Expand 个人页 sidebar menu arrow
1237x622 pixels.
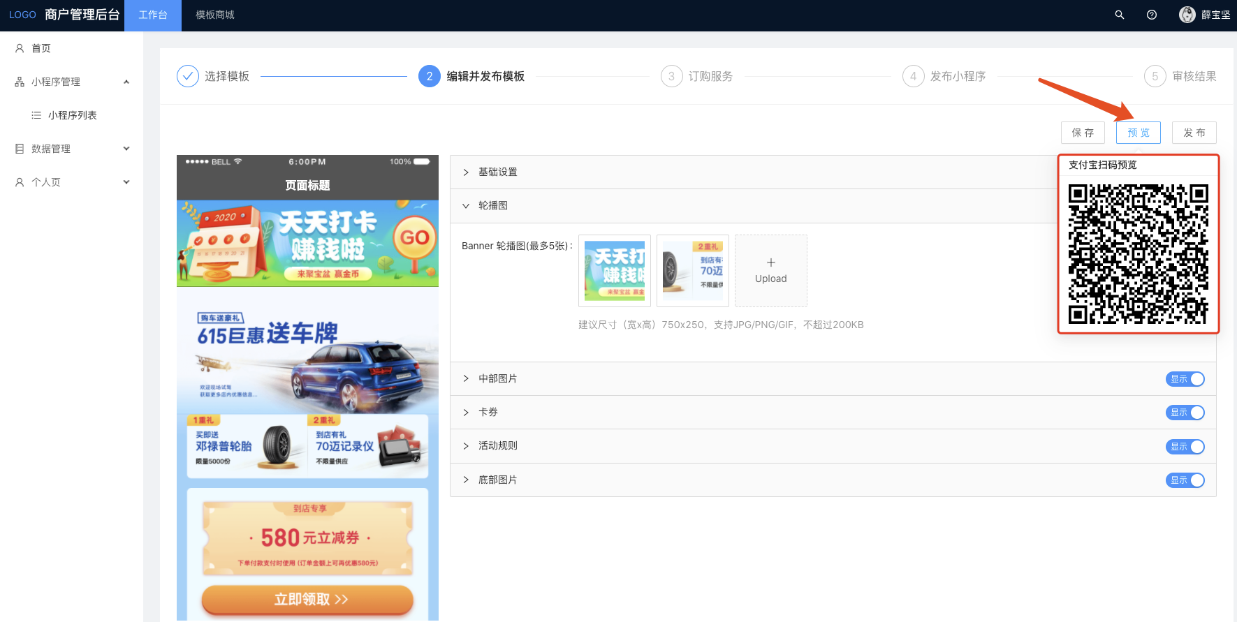[126, 182]
